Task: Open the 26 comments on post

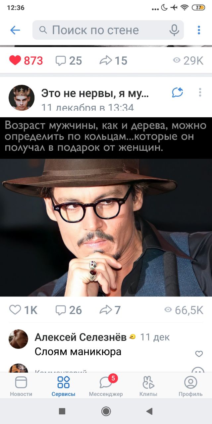Action: (69, 310)
